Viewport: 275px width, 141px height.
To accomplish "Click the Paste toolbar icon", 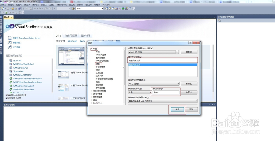I will pos(30,9).
